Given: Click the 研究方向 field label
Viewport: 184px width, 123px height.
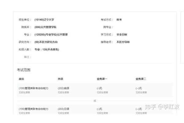Looking at the screenshot, I should (25, 42).
